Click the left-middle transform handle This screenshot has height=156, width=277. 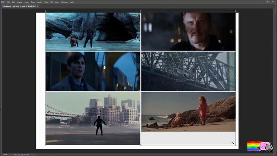tap(46, 78)
